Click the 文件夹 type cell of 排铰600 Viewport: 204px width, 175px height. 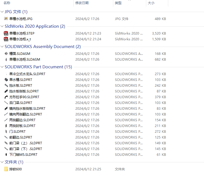(120, 169)
